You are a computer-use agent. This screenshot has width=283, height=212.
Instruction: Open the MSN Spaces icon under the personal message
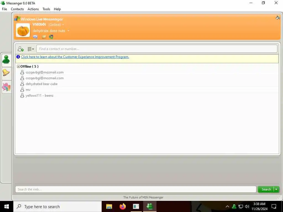(51, 37)
